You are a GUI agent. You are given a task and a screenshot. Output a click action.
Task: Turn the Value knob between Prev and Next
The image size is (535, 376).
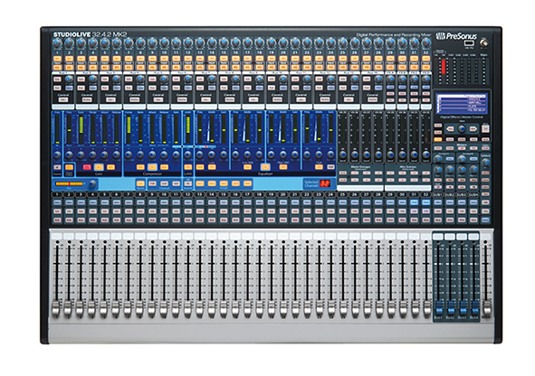462,128
